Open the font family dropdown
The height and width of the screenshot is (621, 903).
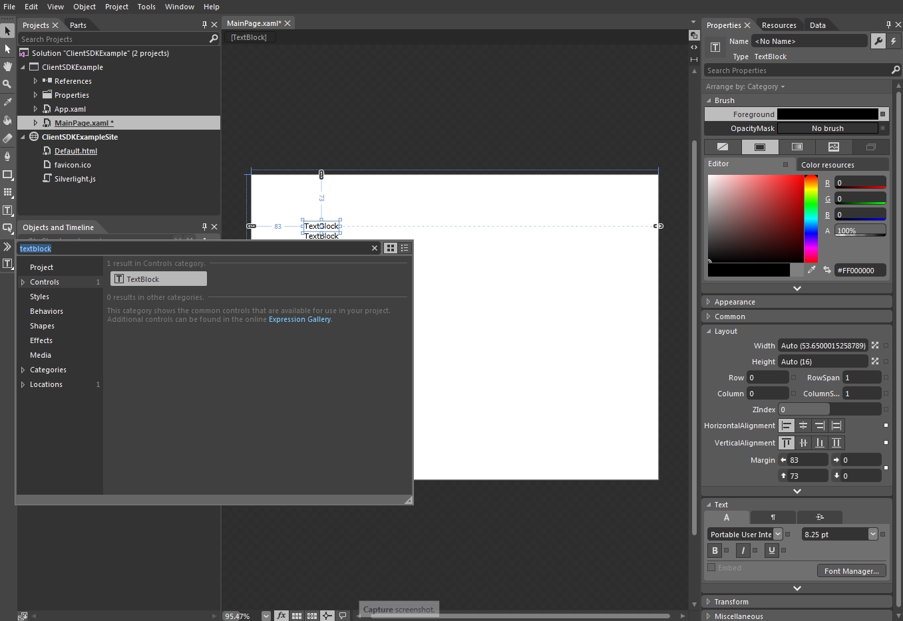779,534
